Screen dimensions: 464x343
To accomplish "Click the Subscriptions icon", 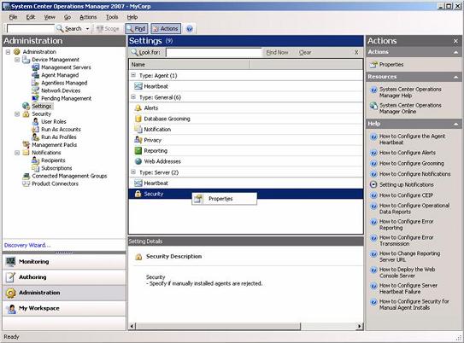I will (36, 168).
